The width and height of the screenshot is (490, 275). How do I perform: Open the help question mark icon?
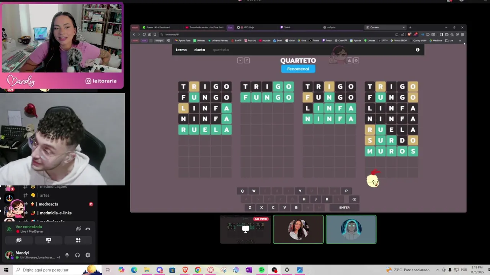(x=247, y=60)
